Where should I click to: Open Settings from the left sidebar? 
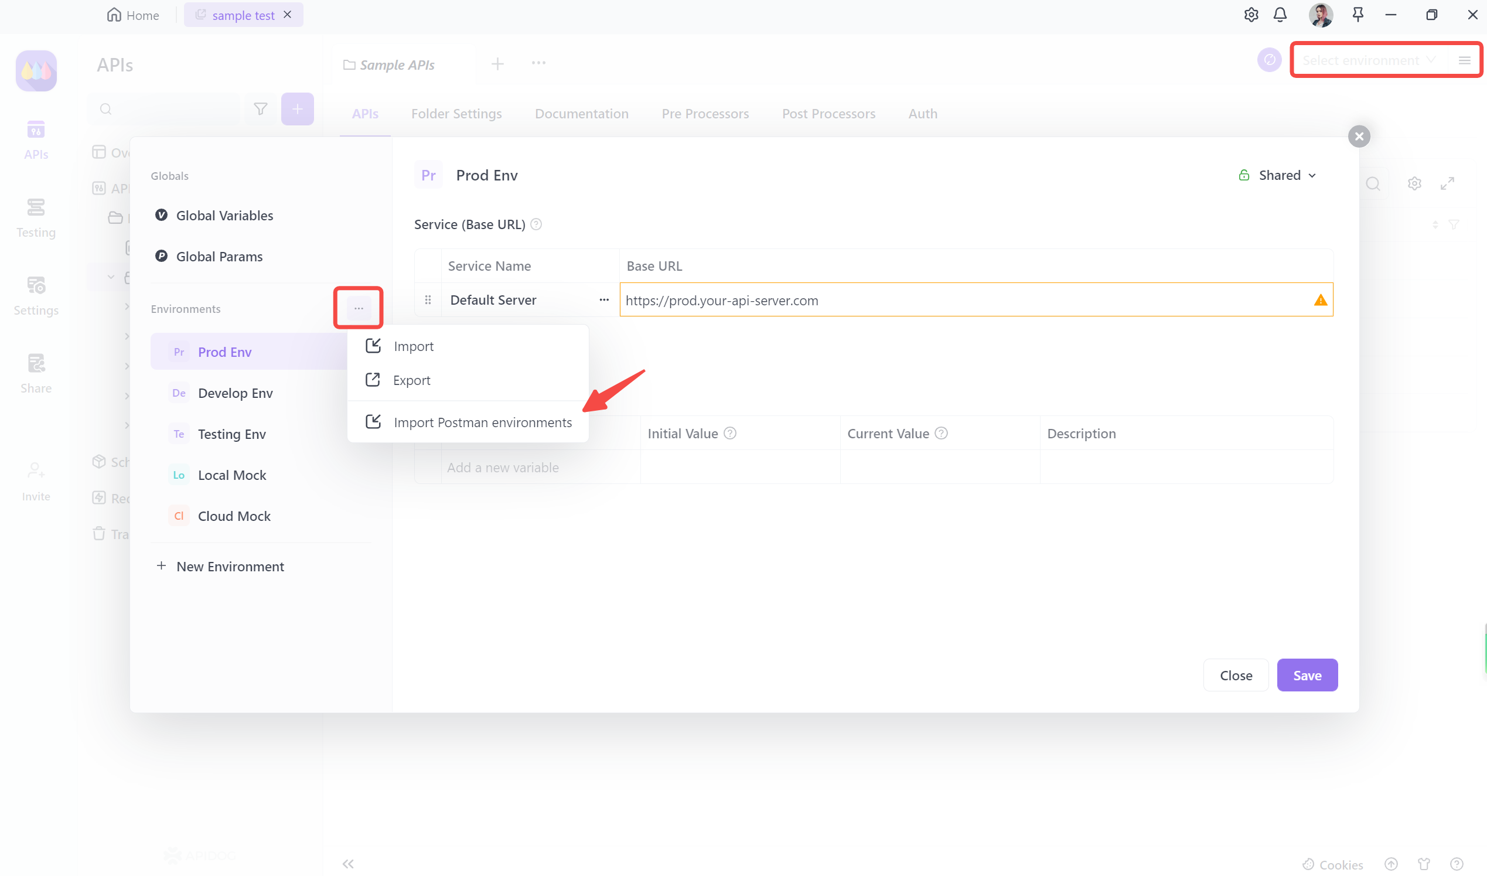[35, 295]
